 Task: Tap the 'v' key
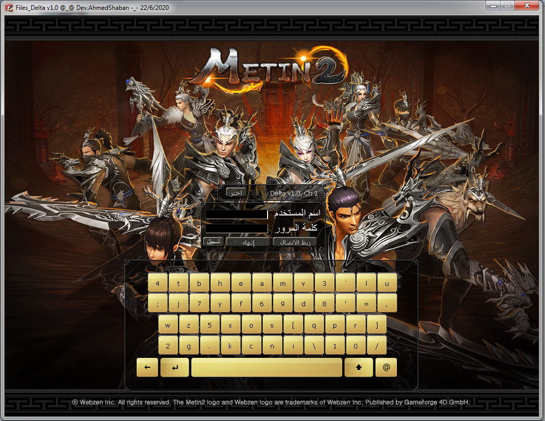click(304, 283)
